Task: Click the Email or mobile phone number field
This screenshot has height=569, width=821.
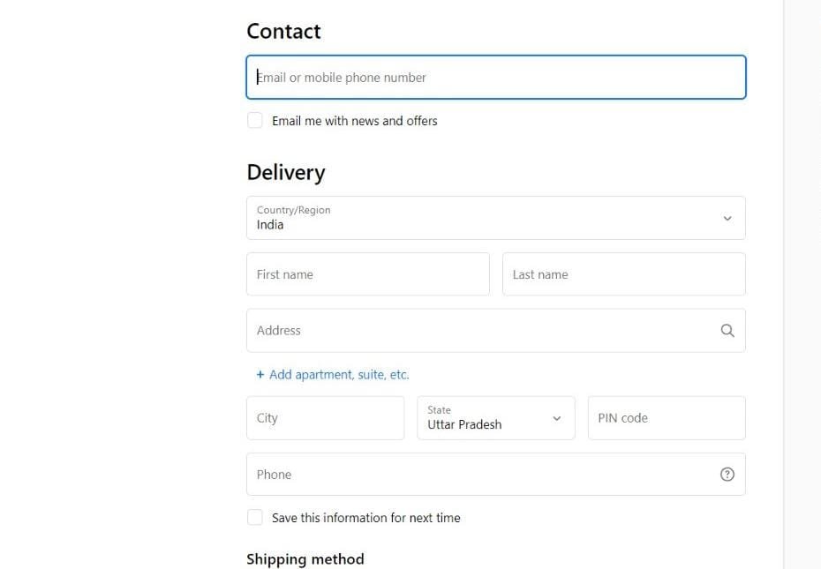Action: 494,78
